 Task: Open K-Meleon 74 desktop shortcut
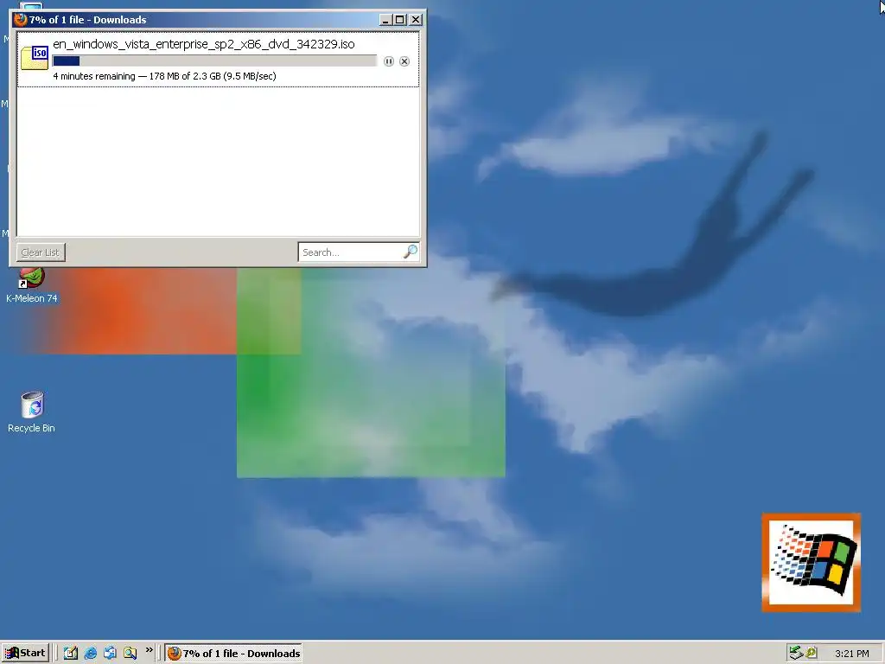point(32,285)
